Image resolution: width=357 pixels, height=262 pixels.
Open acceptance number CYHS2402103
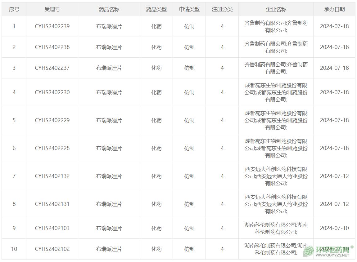(x=52, y=228)
